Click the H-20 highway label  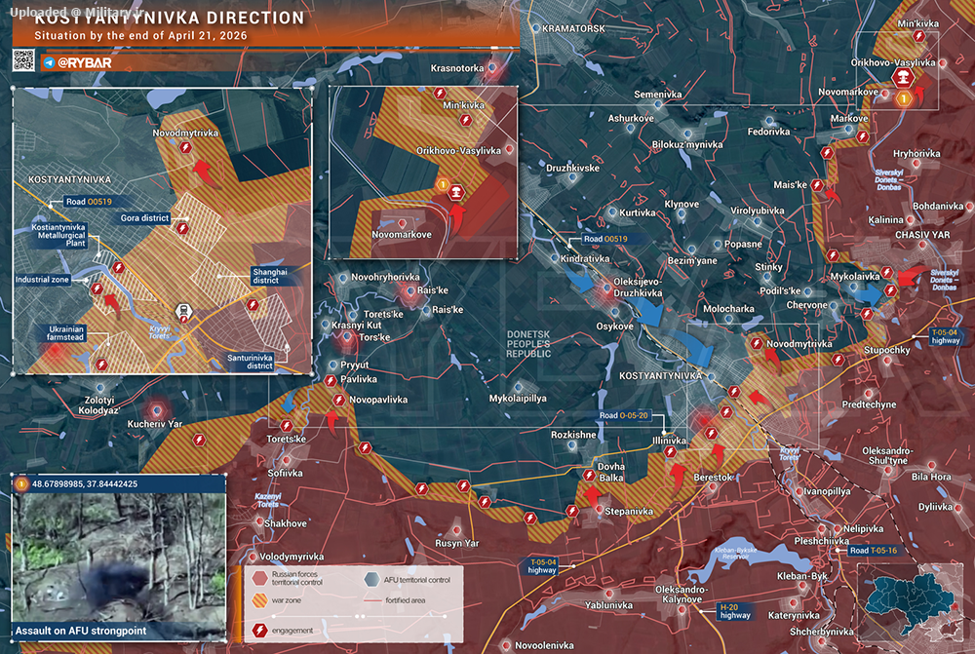coord(734,611)
